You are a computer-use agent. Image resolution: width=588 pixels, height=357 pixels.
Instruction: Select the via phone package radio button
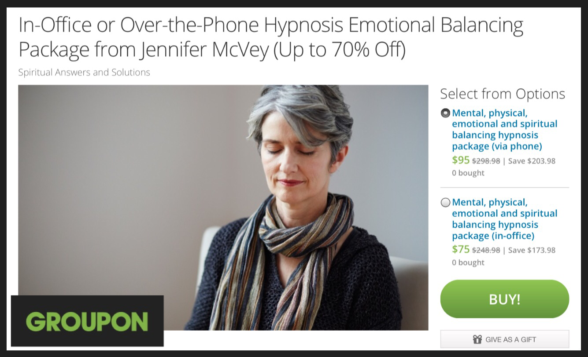[x=445, y=113]
